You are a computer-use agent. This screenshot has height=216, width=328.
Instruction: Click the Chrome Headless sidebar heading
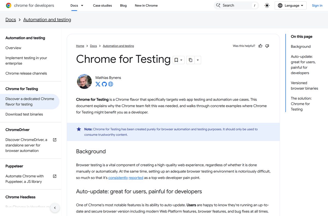pos(20,197)
